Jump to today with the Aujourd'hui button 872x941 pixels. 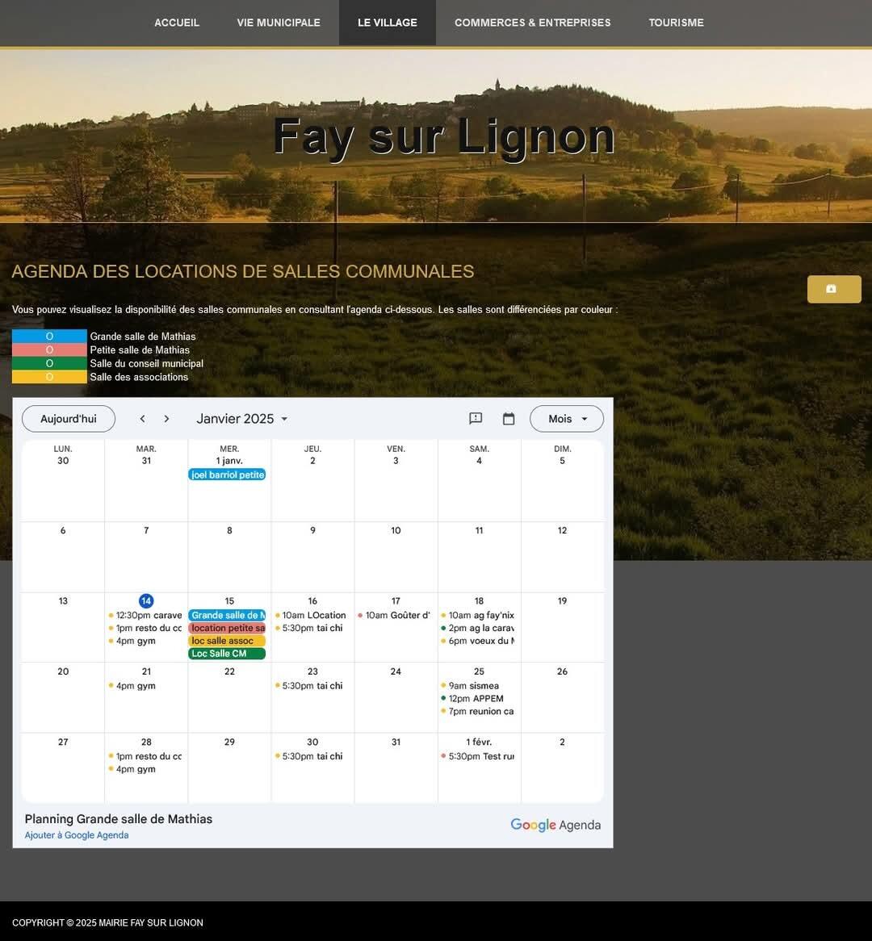point(69,419)
